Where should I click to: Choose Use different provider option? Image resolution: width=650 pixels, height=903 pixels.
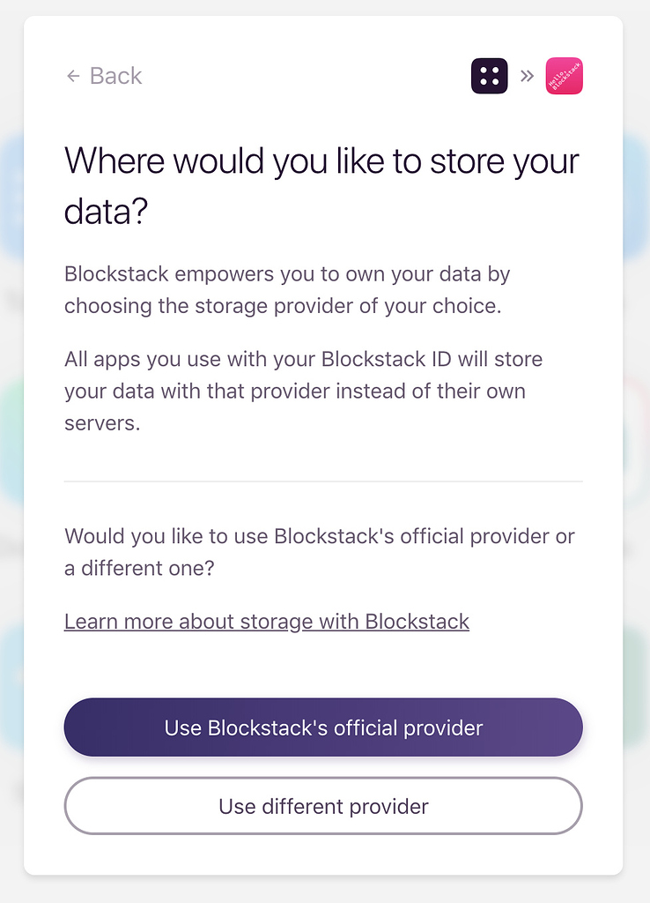(x=323, y=806)
